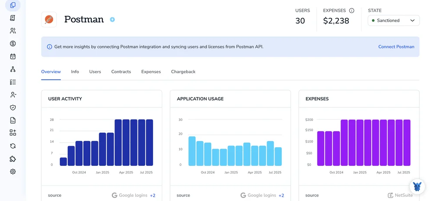The image size is (435, 201).
Task: Click the last bar in User Activity chart
Action: coord(150,143)
